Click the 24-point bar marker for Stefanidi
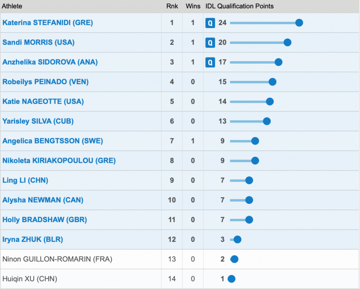This screenshot has width=360, height=289. 299,22
